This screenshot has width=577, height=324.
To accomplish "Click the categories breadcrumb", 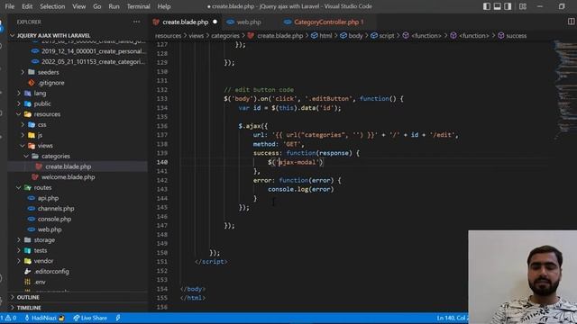I will (x=225, y=36).
